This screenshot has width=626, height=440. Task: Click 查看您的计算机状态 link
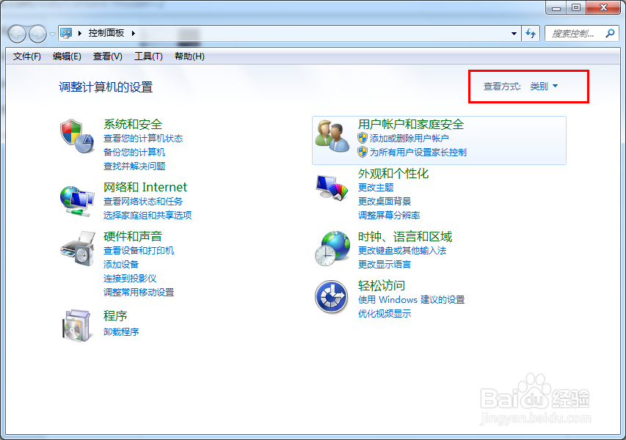pyautogui.click(x=143, y=139)
